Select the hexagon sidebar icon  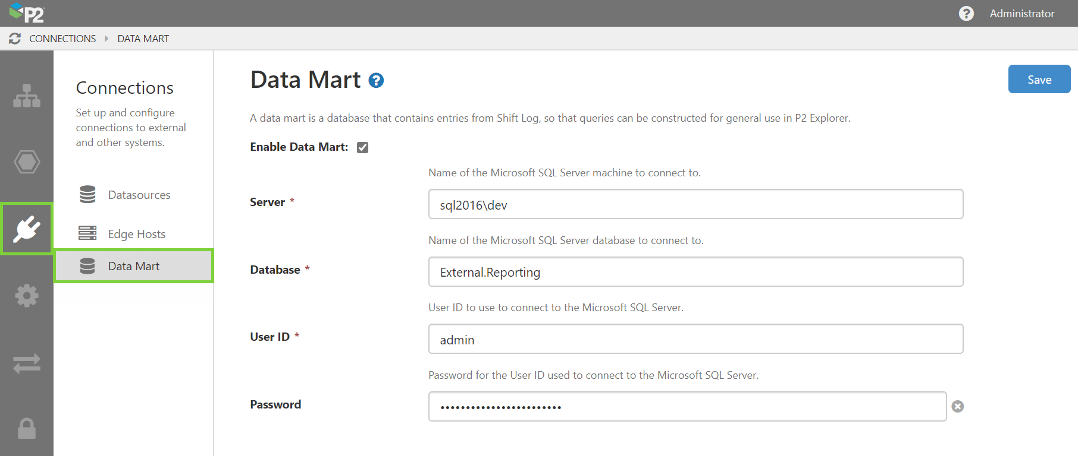[27, 161]
